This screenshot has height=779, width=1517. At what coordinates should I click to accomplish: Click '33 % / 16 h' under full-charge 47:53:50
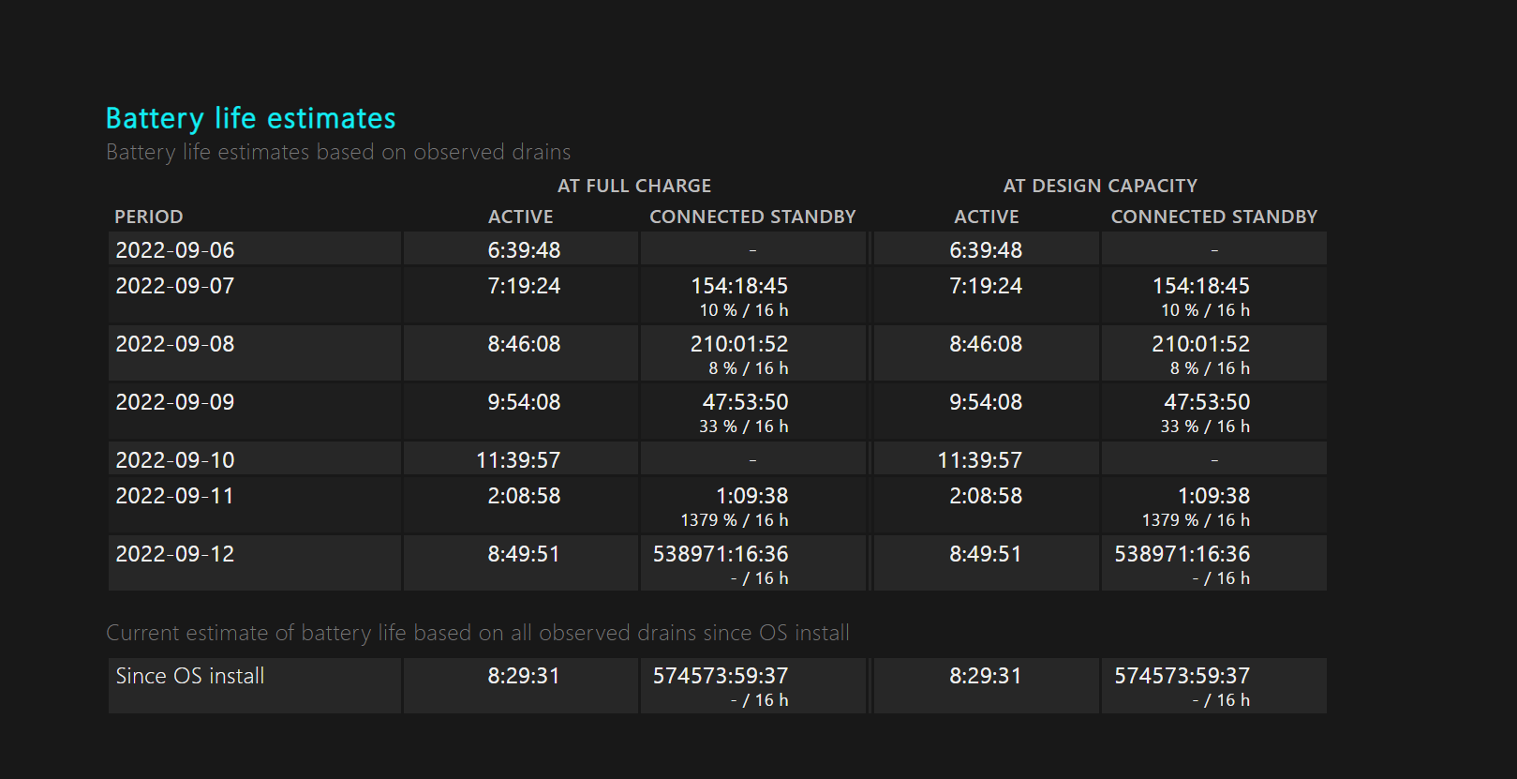[x=744, y=427]
